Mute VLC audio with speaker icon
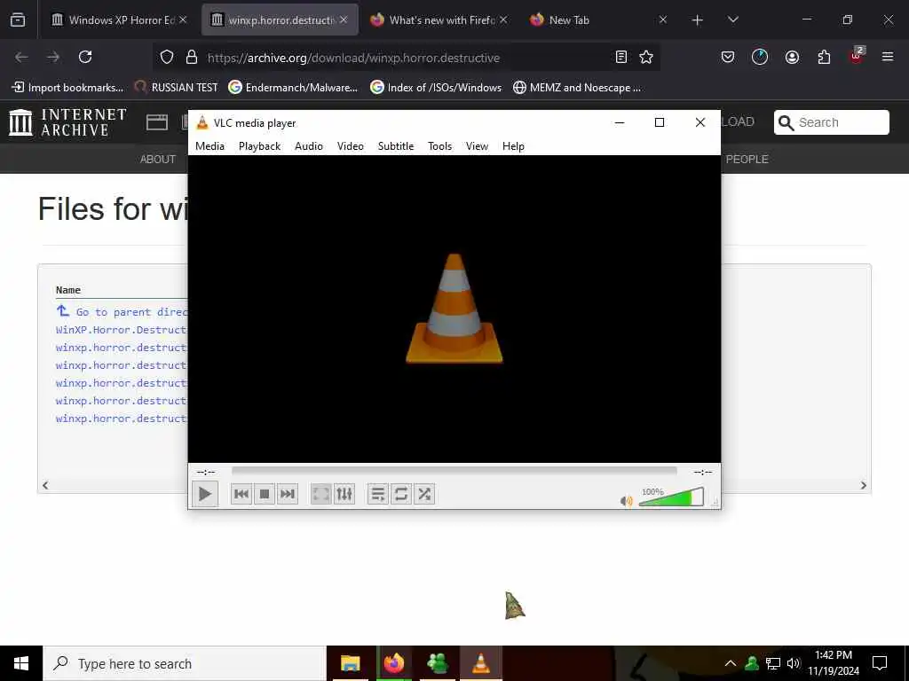Image resolution: width=909 pixels, height=681 pixels. (627, 500)
